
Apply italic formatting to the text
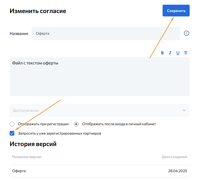(x=170, y=53)
